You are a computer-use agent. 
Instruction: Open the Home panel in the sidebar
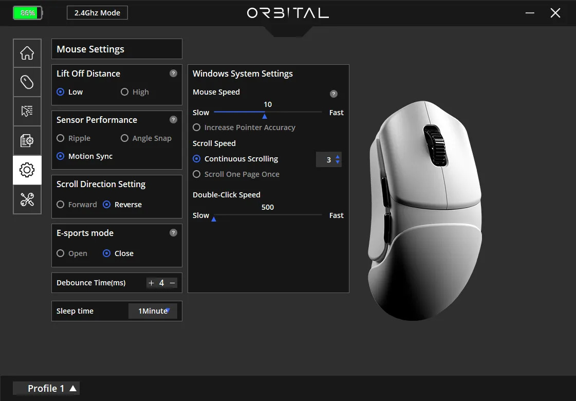[27, 53]
